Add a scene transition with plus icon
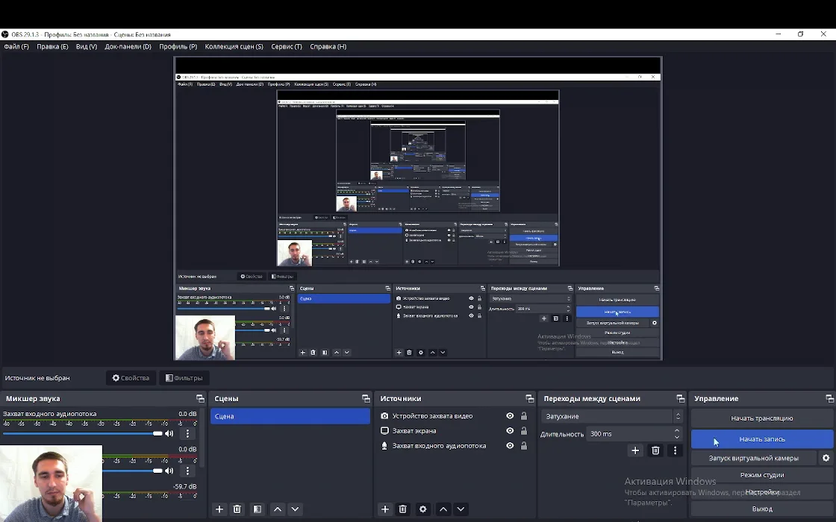This screenshot has height=522, width=836. 635,450
